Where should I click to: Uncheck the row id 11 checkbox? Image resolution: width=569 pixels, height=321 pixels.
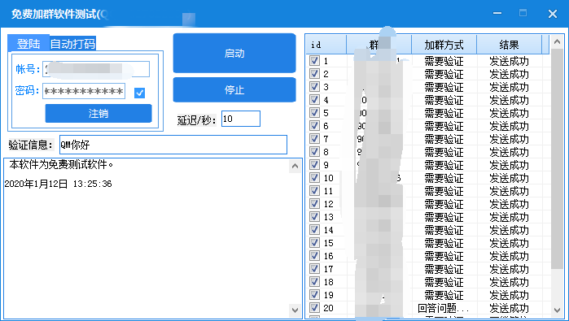[315, 191]
